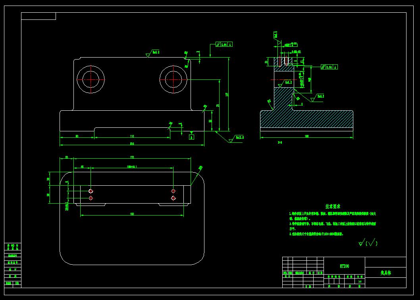Select the third technical requirement line
Viewport: 420px width, 300px height.
tap(316, 234)
